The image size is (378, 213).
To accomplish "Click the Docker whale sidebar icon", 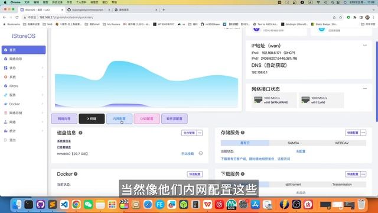I will [5, 104].
